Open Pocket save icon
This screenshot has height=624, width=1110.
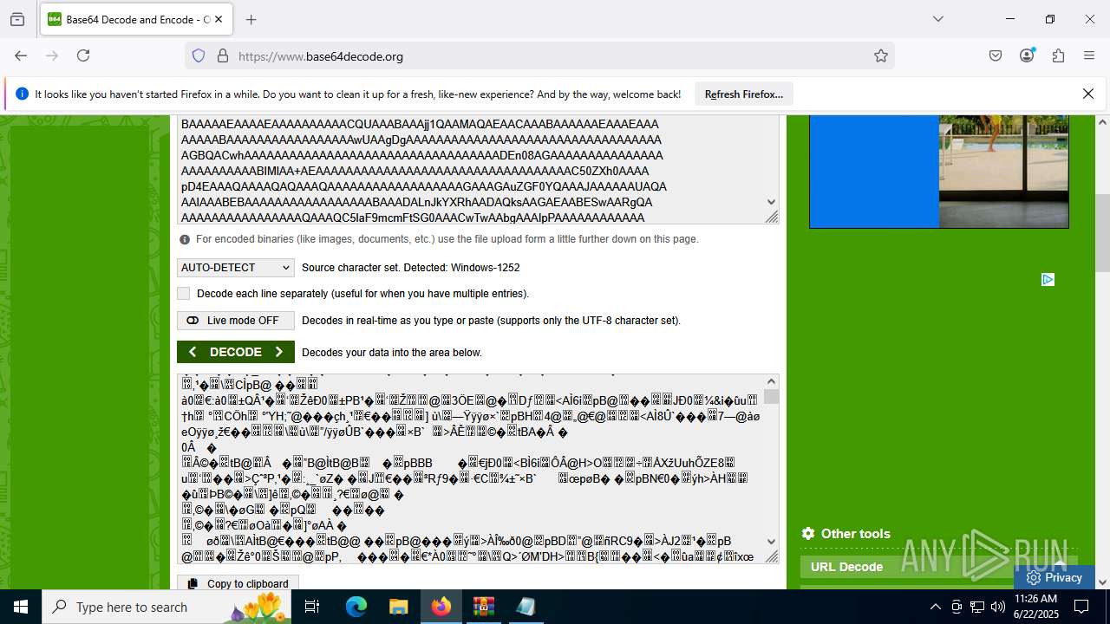tap(996, 55)
